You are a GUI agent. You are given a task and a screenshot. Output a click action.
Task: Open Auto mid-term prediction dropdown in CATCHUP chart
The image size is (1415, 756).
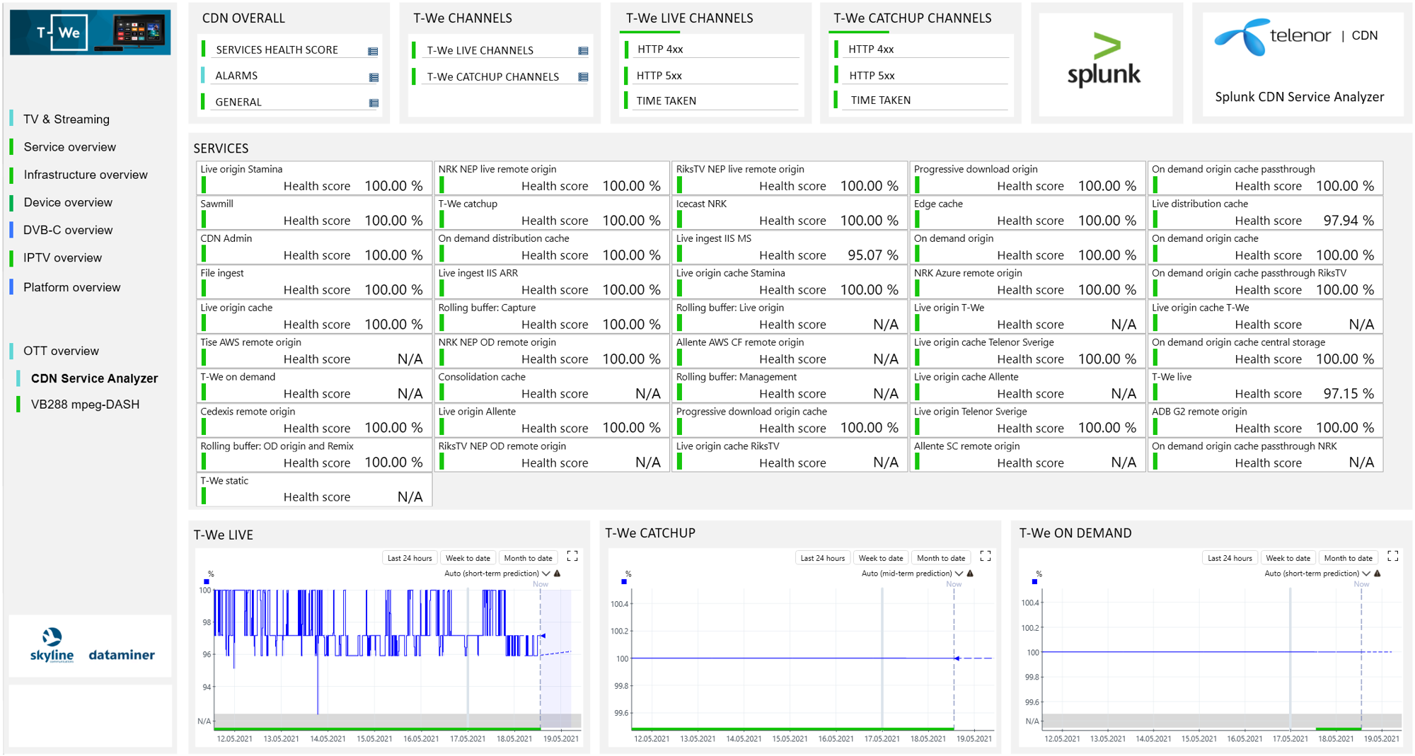coord(912,574)
